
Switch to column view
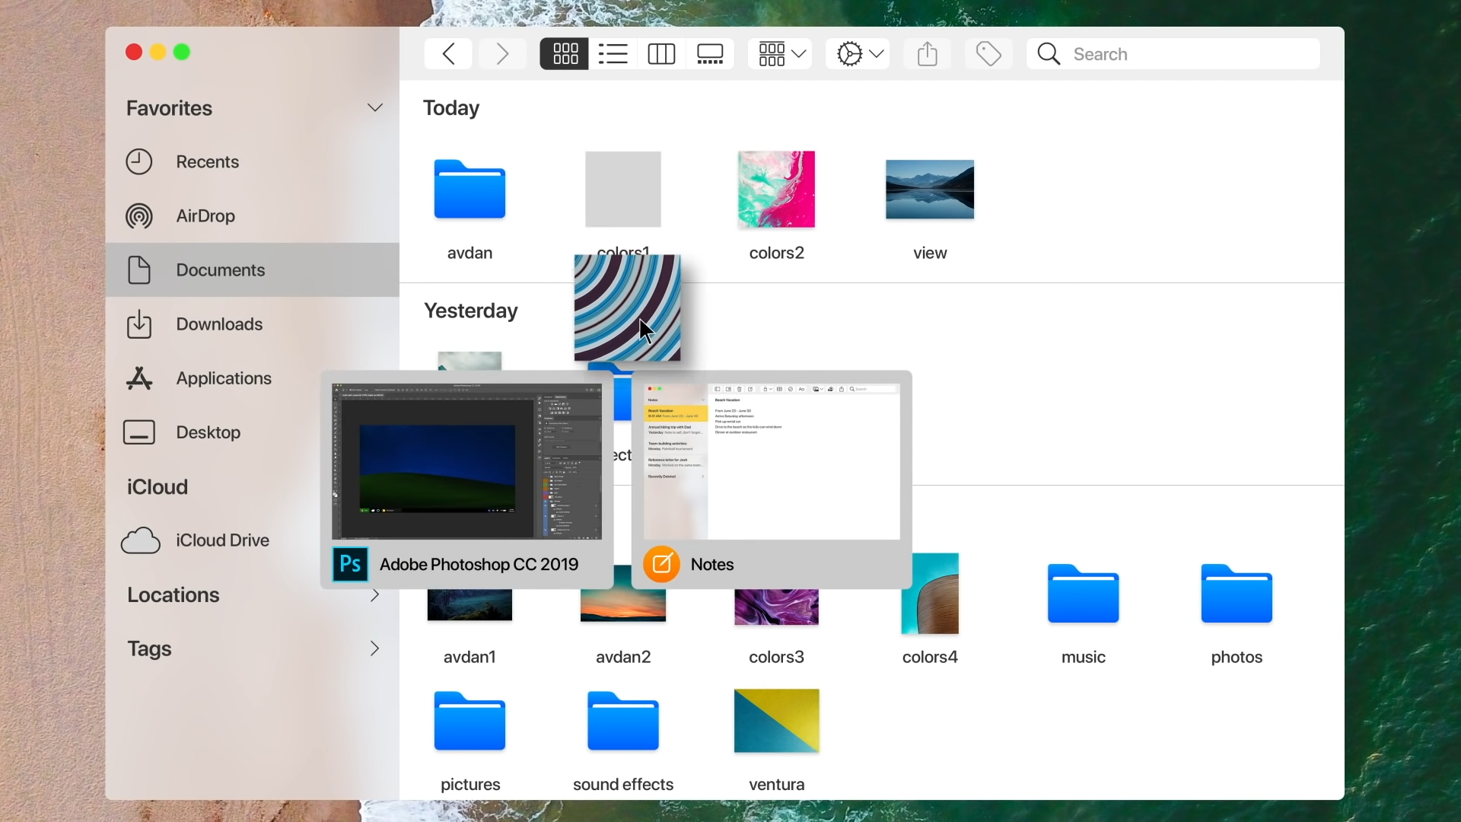click(x=661, y=54)
